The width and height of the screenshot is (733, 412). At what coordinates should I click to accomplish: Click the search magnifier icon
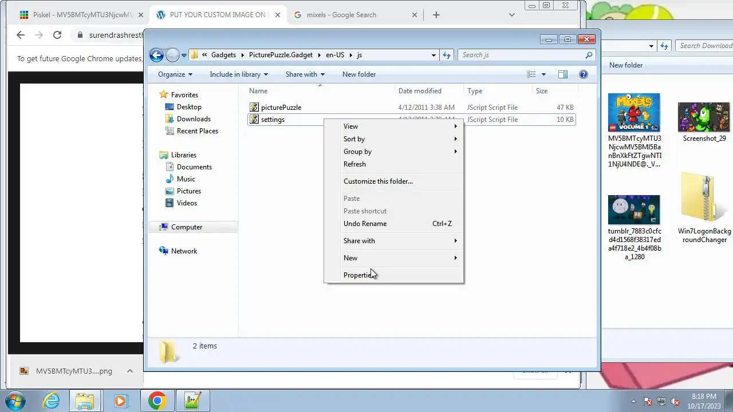[x=589, y=55]
